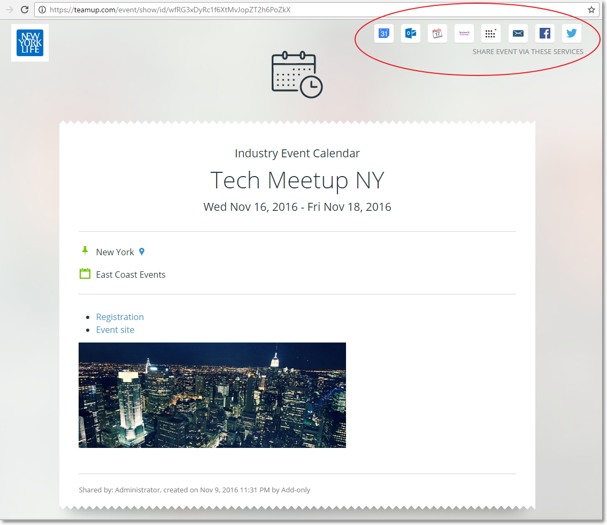607x525 pixels.
Task: Click the Industry Event Calendar heading
Action: point(297,154)
